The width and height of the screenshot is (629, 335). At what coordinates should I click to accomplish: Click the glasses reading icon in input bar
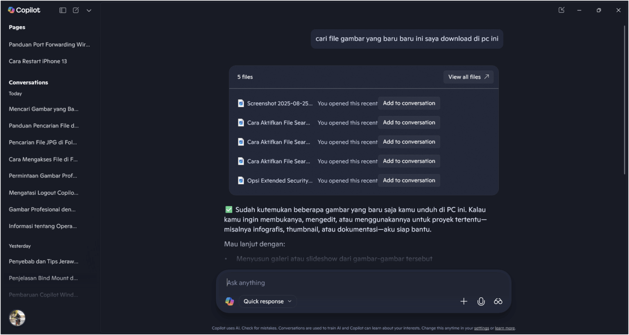(498, 301)
